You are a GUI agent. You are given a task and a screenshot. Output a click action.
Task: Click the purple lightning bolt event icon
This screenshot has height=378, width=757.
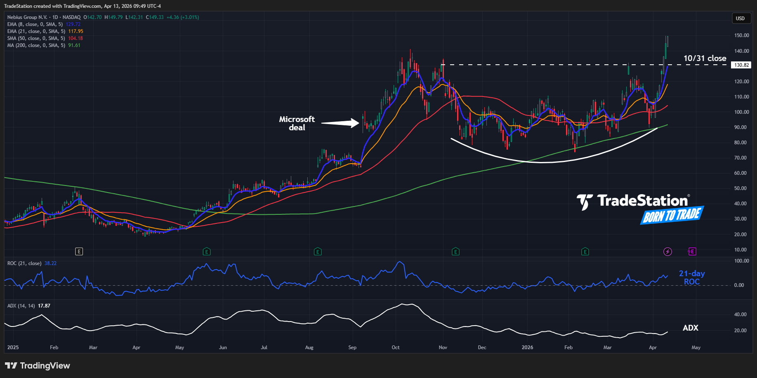point(667,251)
